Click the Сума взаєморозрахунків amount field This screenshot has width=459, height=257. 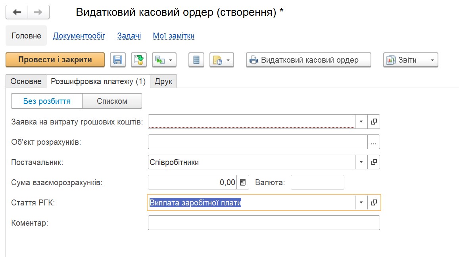pyautogui.click(x=192, y=182)
